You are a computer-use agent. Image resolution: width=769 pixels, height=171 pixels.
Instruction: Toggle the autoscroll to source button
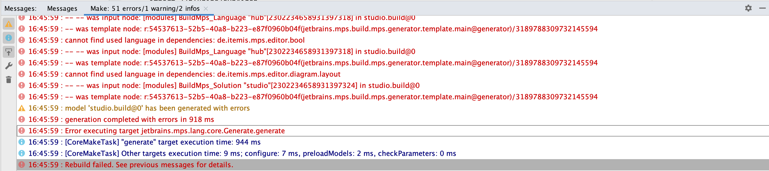tap(9, 52)
